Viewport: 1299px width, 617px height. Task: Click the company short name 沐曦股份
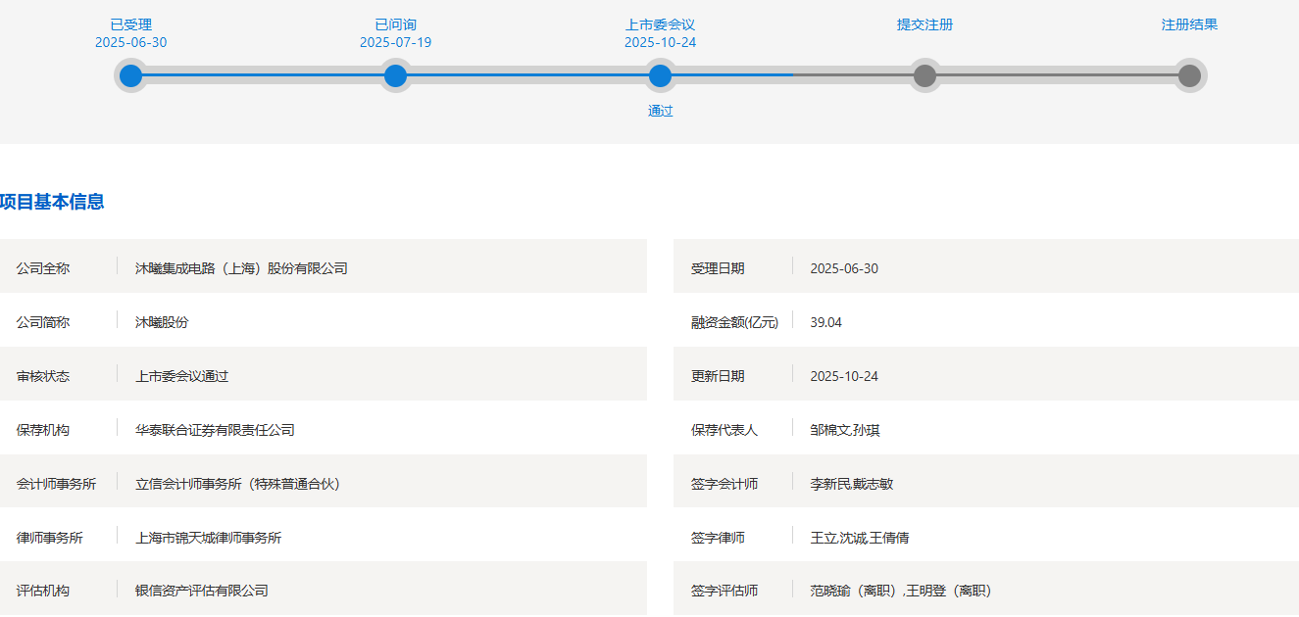(x=162, y=322)
